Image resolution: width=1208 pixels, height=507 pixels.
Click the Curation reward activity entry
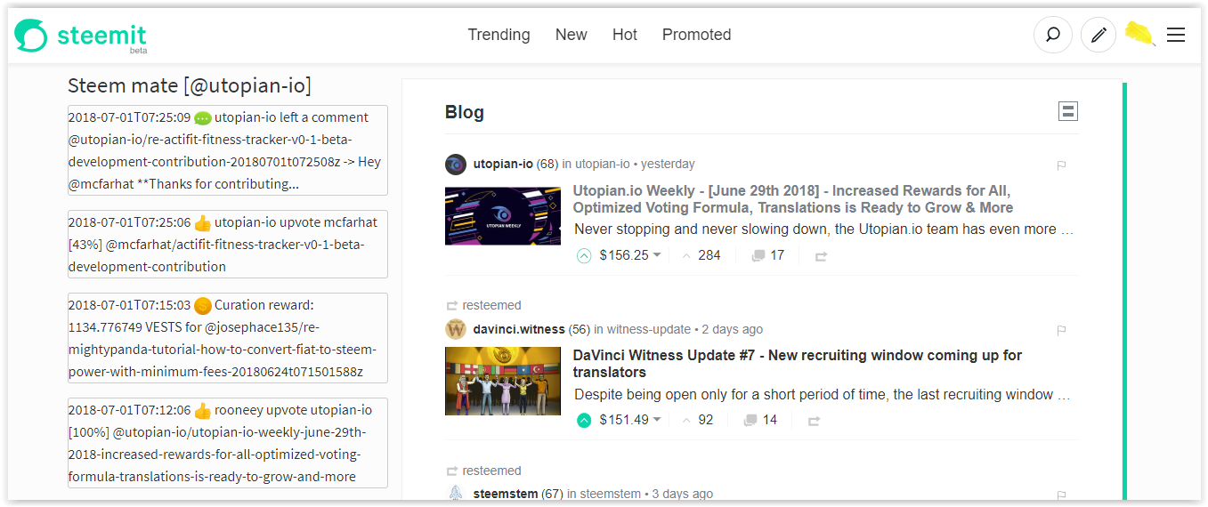click(x=228, y=338)
